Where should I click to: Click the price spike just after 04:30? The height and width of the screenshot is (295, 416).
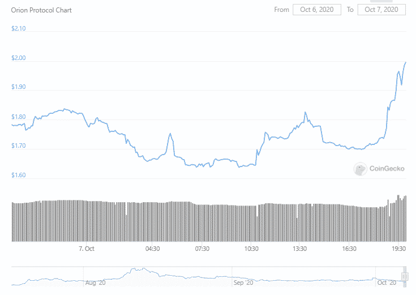tap(170, 134)
